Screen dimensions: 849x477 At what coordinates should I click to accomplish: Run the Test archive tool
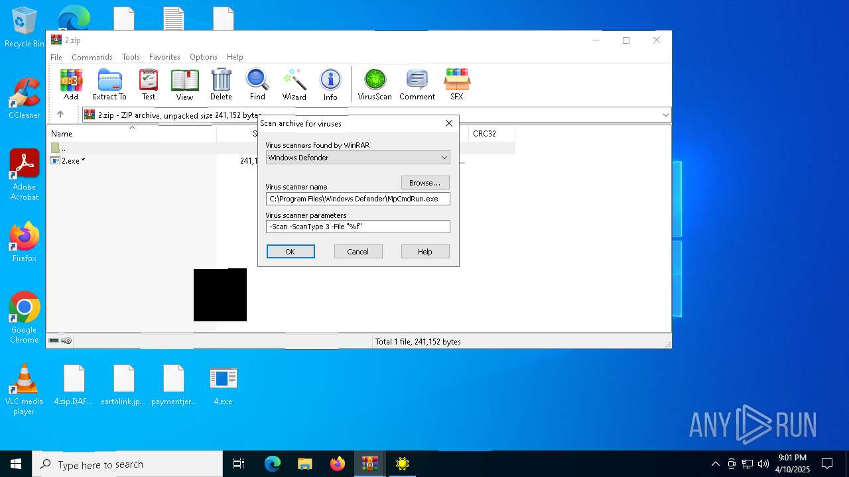tap(149, 84)
